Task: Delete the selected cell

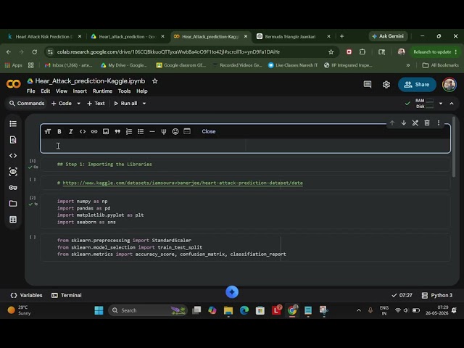Action: tap(427, 123)
